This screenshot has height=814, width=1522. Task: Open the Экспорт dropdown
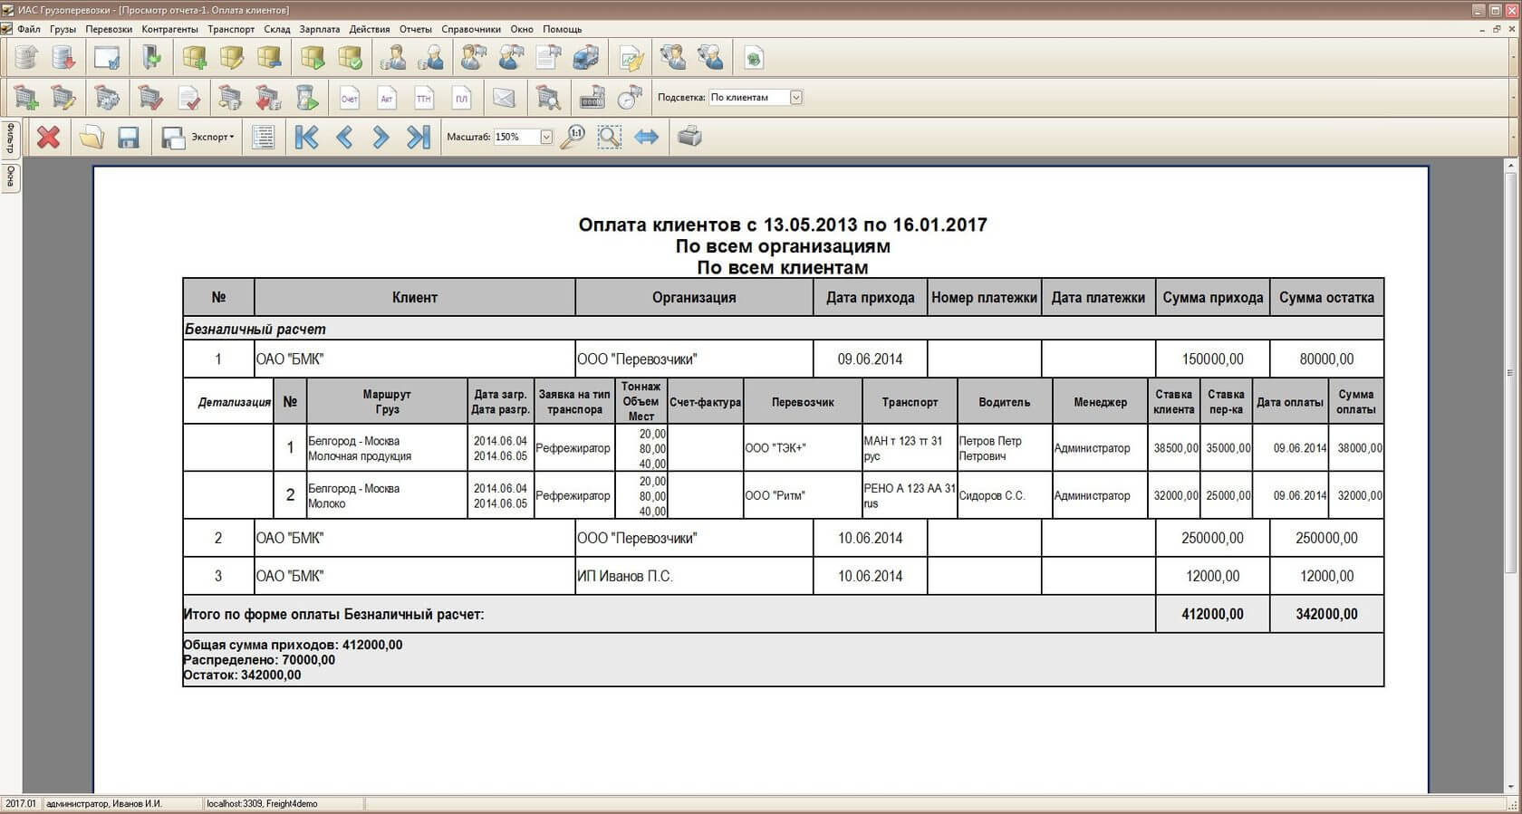pyautogui.click(x=212, y=137)
